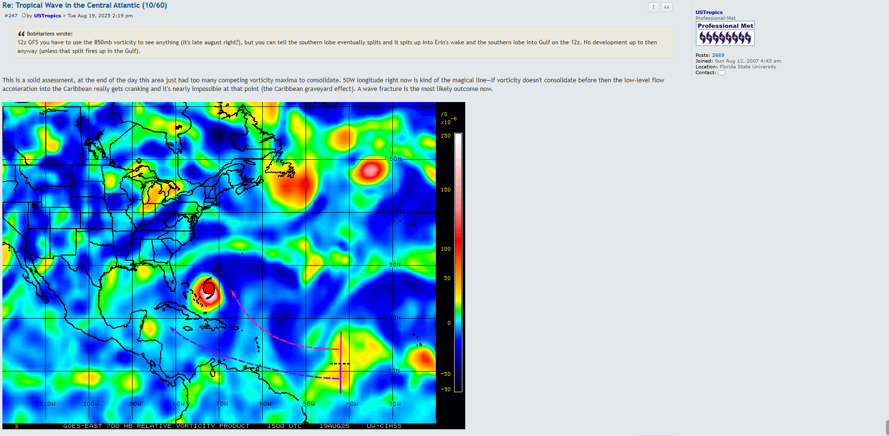Open the post title Tropical Wave link
The height and width of the screenshot is (436, 889).
[x=85, y=5]
